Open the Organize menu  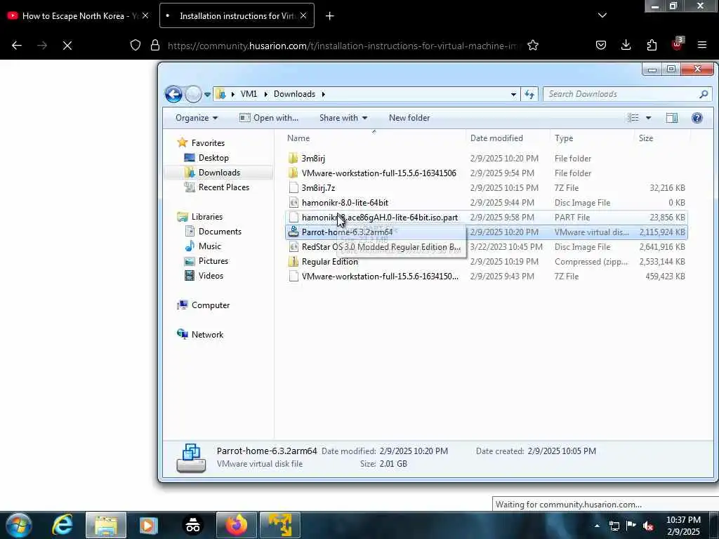point(197,118)
